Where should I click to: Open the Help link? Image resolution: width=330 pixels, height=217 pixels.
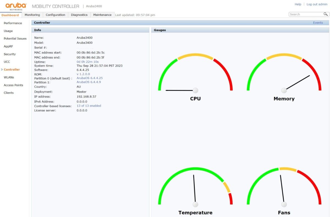tap(298, 4)
